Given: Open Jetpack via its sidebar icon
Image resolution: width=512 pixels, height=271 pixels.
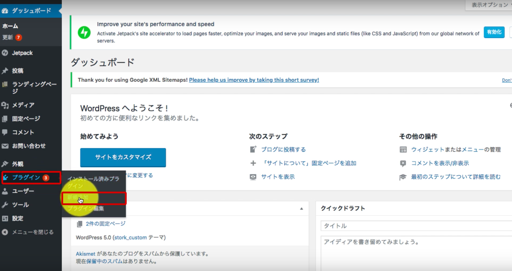Looking at the screenshot, I should click(x=5, y=53).
